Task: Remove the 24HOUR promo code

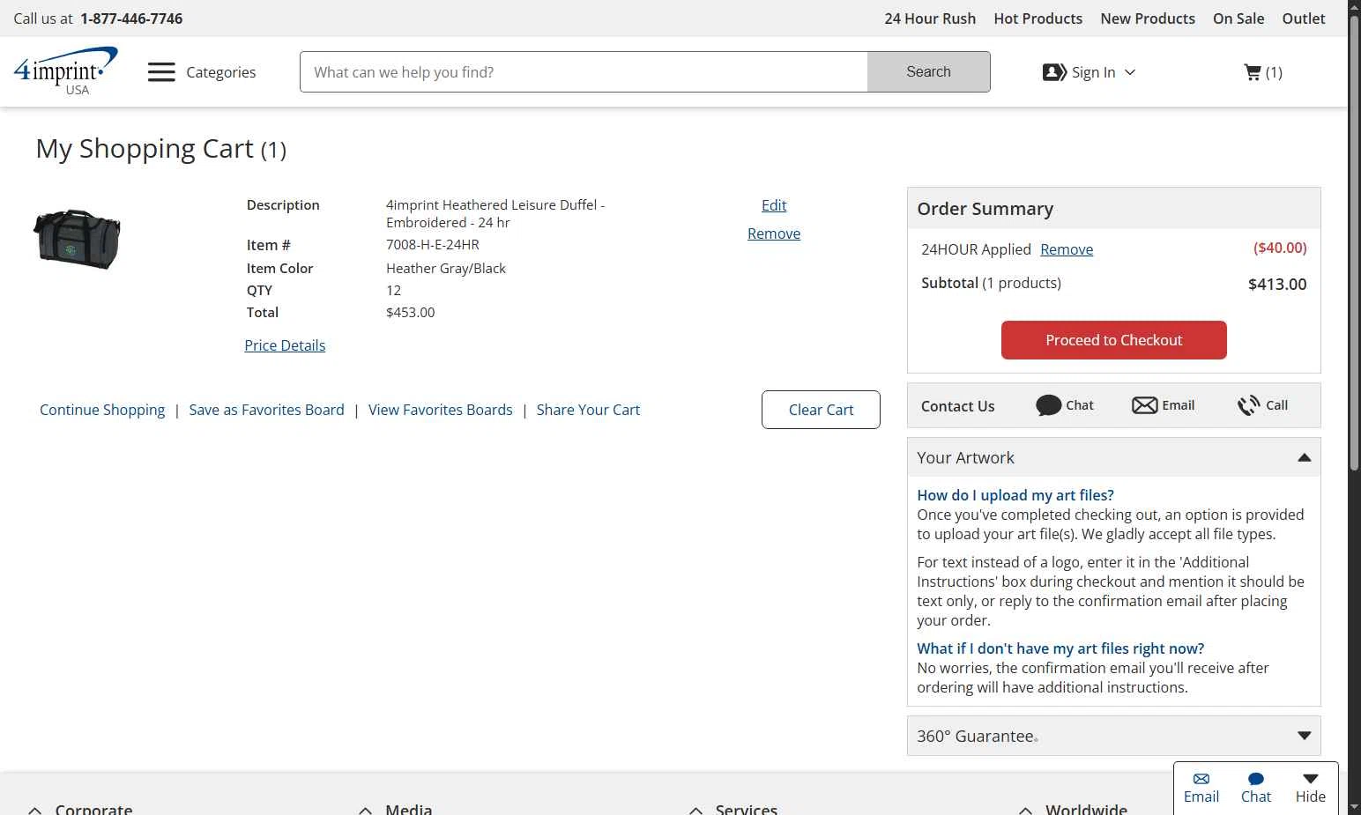Action: point(1067,249)
